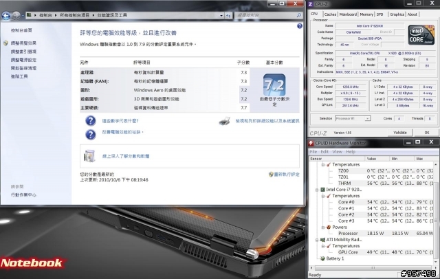Click the Value column header in Hardware Monitor
The image size is (440, 279).
377,159
